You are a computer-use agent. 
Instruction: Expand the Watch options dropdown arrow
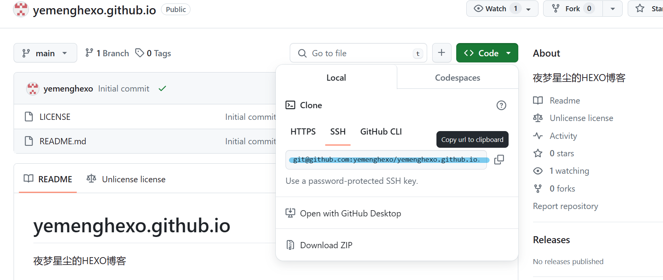coord(528,9)
